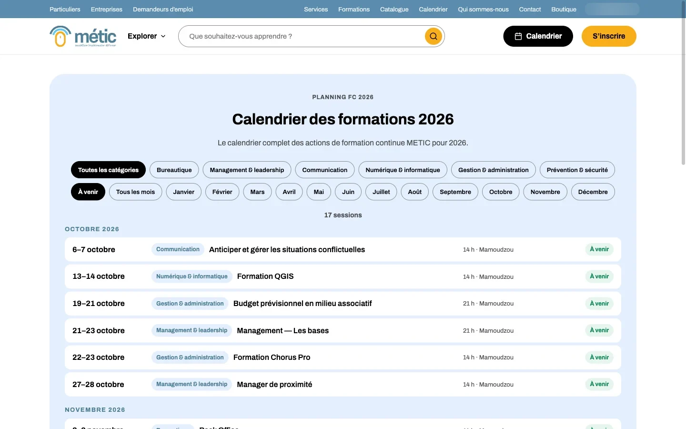This screenshot has height=429, width=686.
Task: Open Qui sommes-nous menu item
Action: point(483,9)
